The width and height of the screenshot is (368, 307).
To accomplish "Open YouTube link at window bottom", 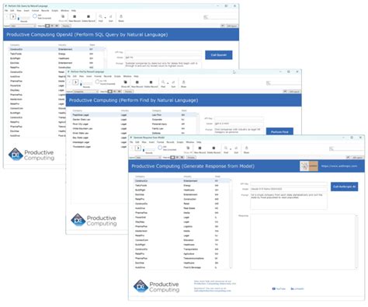I will click(279, 288).
